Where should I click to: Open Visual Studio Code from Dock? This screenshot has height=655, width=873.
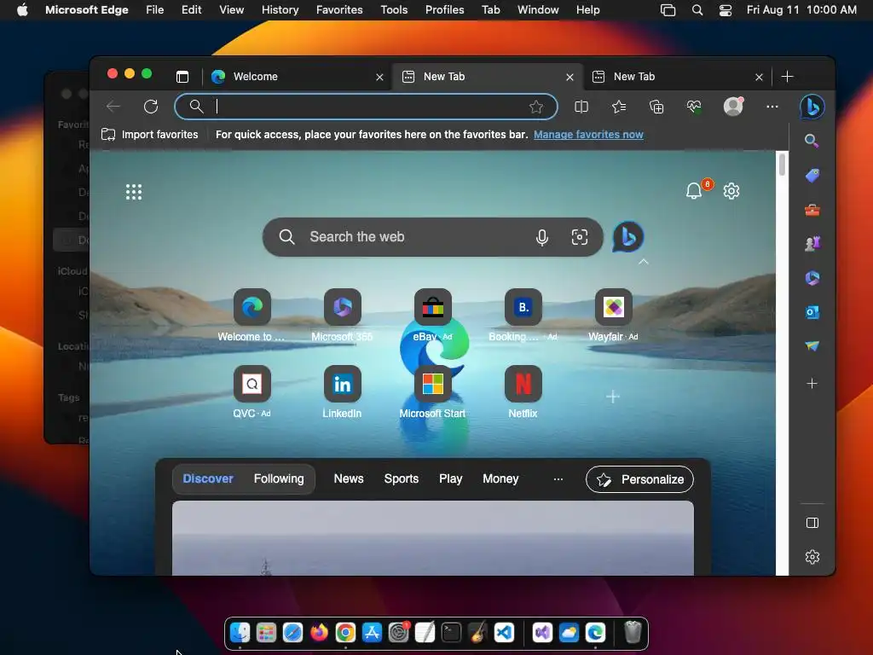[x=504, y=633]
